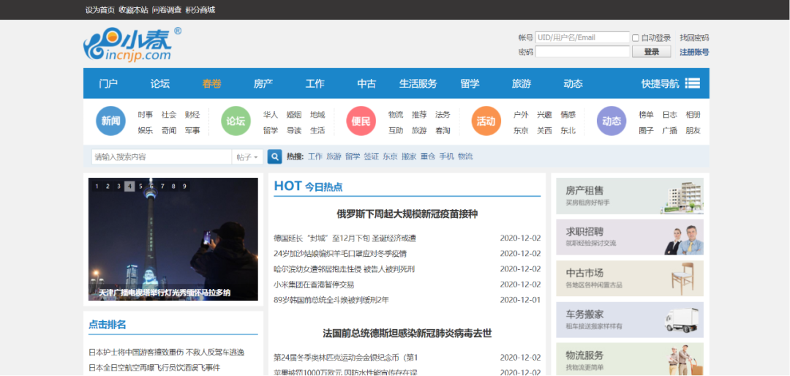The height and width of the screenshot is (376, 790).
Task: Click the 找回密码 link
Action: click(x=694, y=38)
